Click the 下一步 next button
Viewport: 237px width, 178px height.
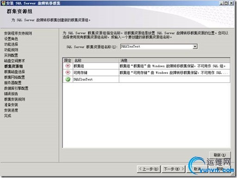point(174,169)
